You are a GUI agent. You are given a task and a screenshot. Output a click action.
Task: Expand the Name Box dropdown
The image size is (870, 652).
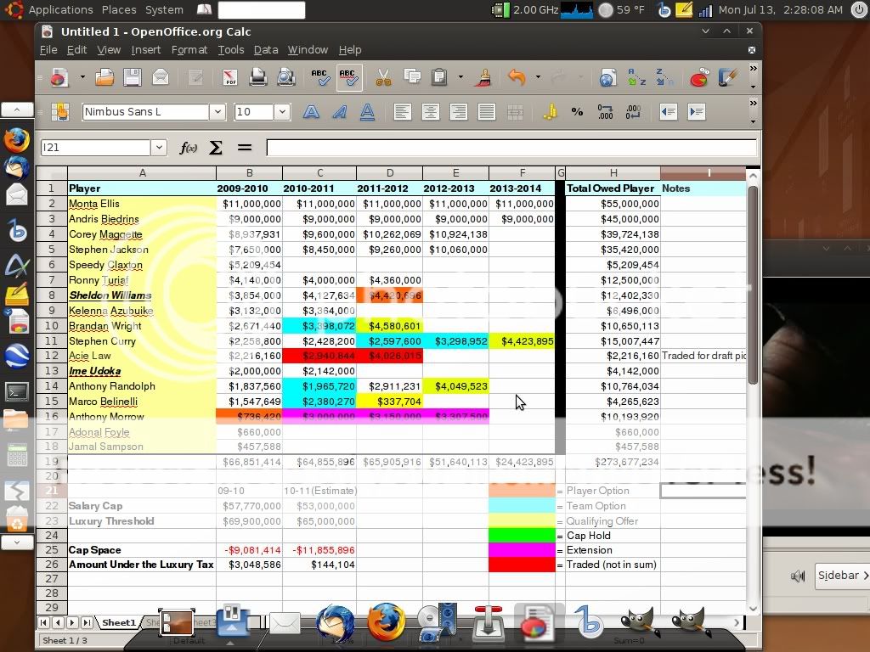[159, 148]
